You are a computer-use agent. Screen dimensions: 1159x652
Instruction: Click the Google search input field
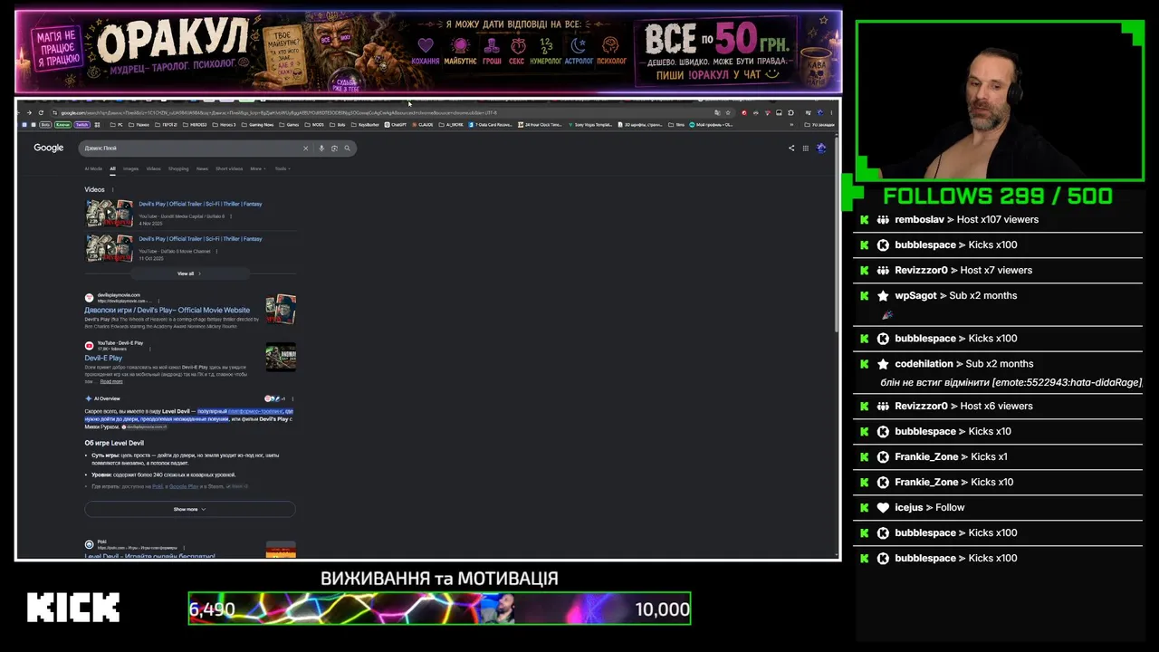190,148
